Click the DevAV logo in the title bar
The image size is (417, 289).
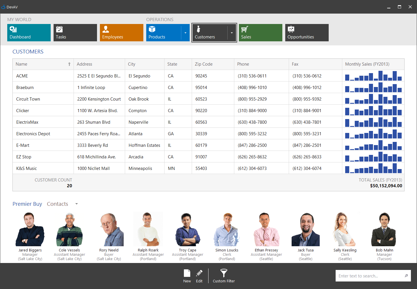[4, 6]
